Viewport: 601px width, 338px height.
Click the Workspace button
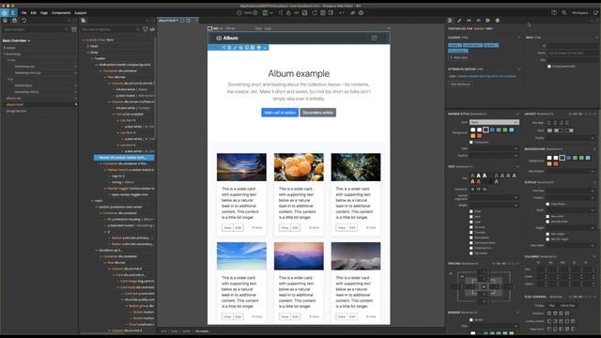coord(579,12)
